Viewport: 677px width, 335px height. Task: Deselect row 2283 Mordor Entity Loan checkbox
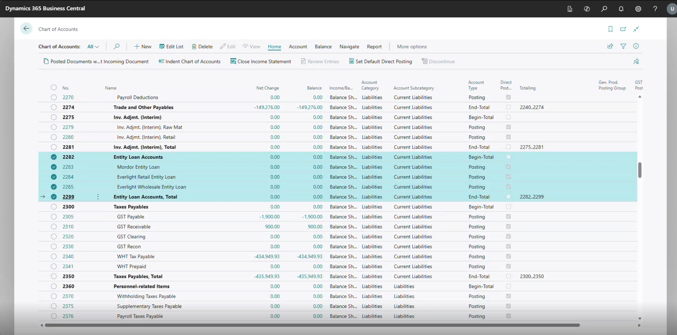coord(54,167)
